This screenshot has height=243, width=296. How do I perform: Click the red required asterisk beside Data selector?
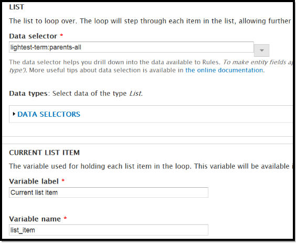(61, 35)
